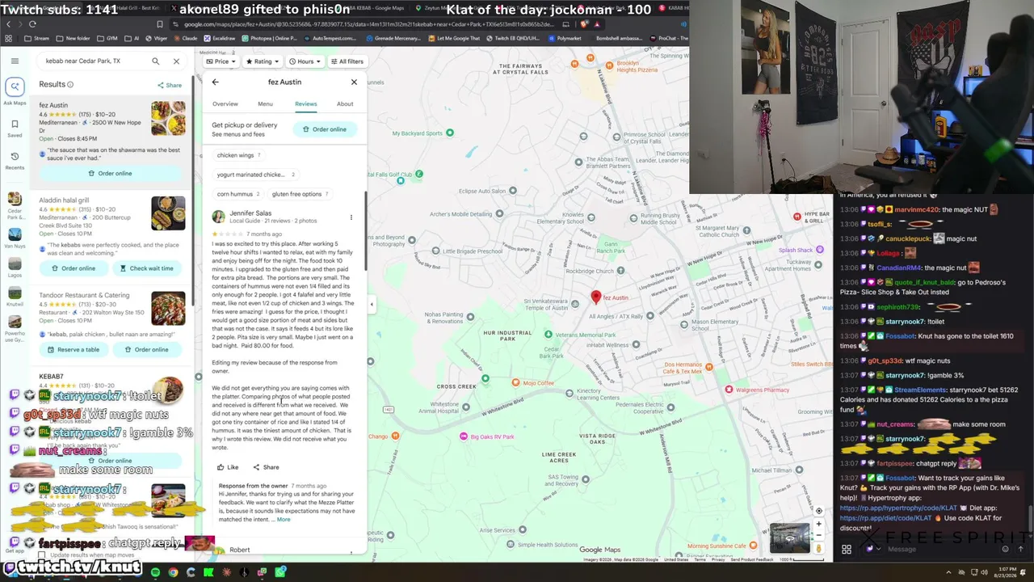Open the Tandoor Restaurant food photo

[168, 308]
